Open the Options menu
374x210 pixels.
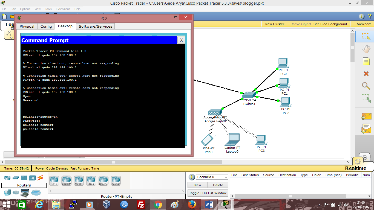(x=25, y=9)
